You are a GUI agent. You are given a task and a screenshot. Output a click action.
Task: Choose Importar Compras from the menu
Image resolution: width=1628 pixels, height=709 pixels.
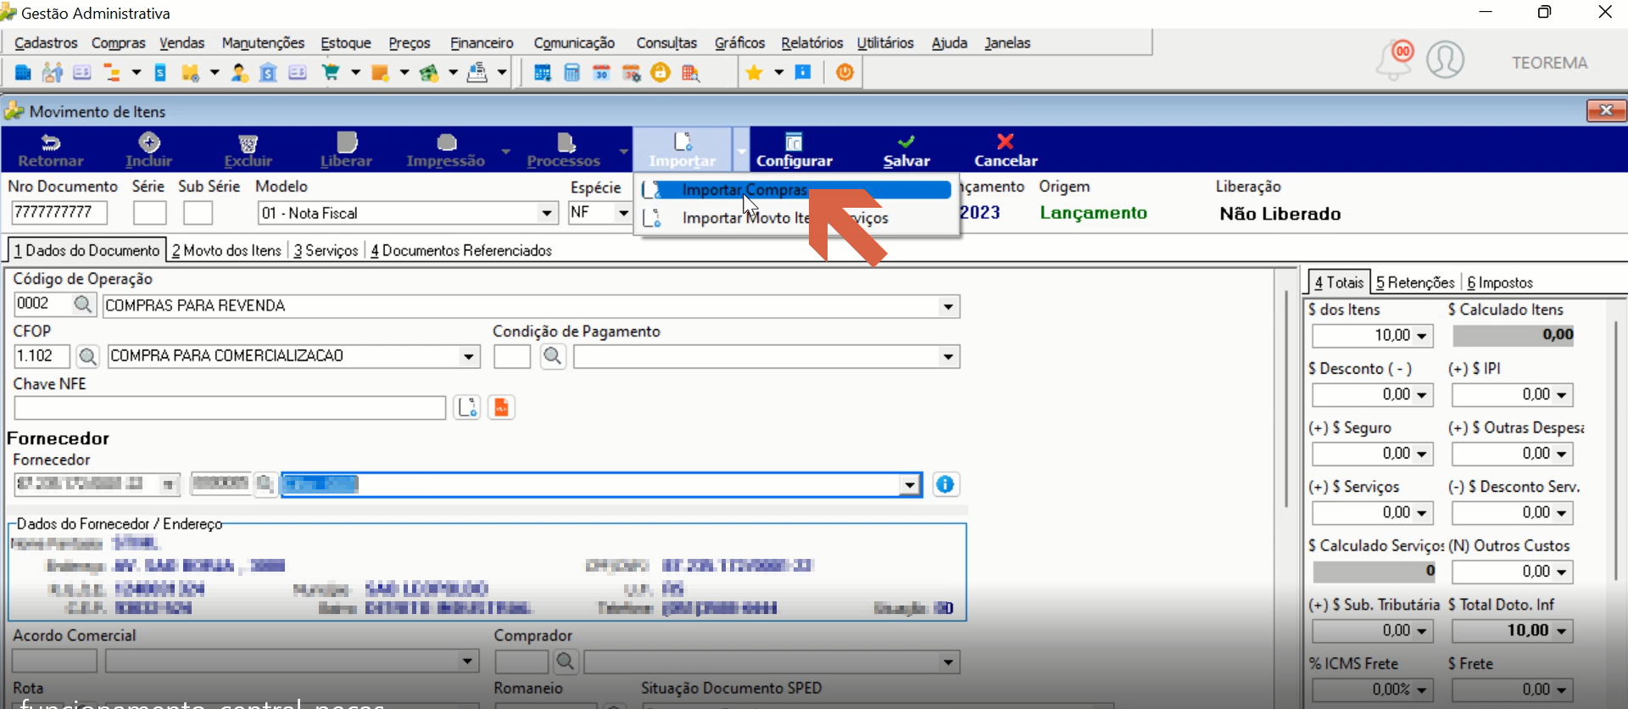(x=795, y=190)
